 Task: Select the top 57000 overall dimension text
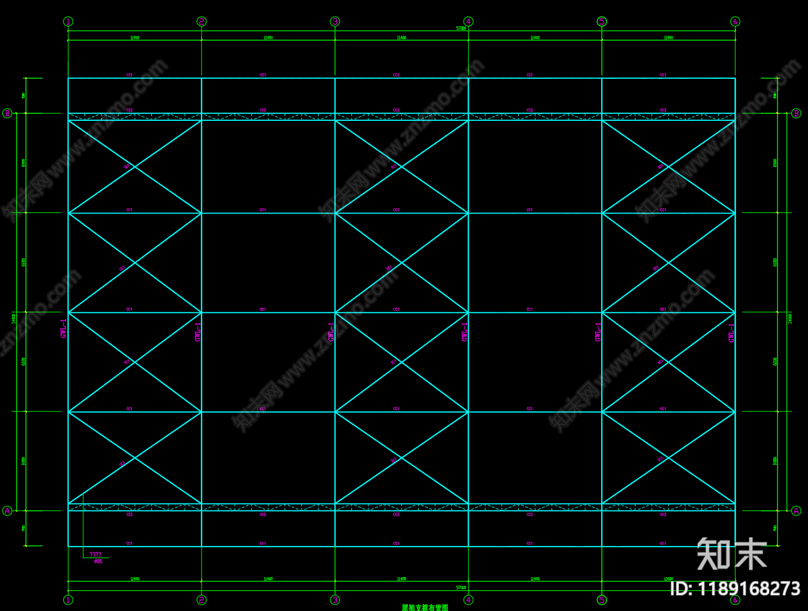point(461,28)
